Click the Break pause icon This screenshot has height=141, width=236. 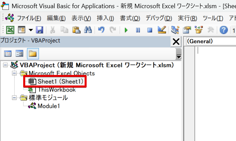click(x=138, y=30)
